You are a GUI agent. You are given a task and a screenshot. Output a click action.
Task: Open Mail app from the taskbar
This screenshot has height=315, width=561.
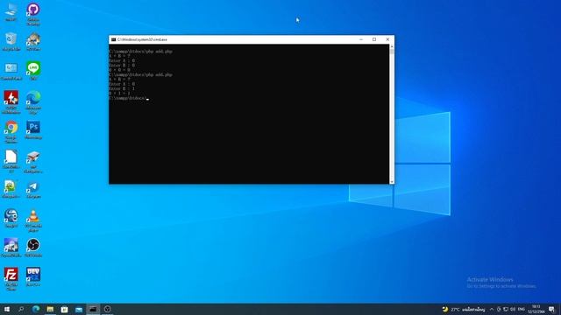tap(79, 309)
